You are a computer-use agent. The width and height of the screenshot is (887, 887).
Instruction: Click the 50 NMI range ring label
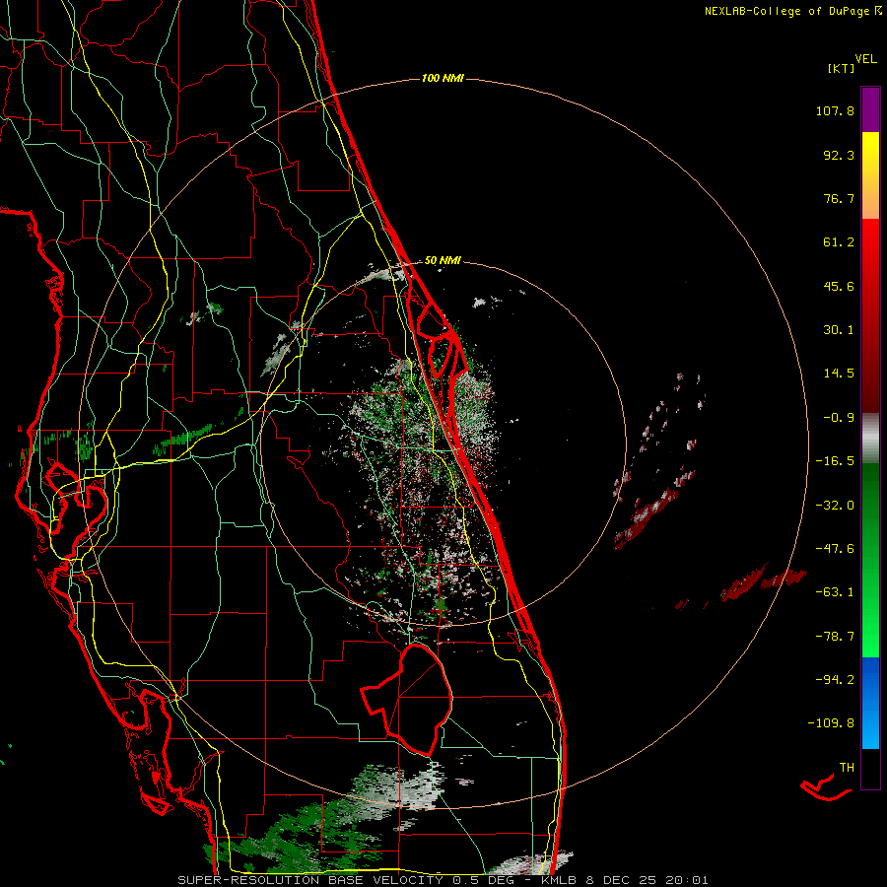443,261
